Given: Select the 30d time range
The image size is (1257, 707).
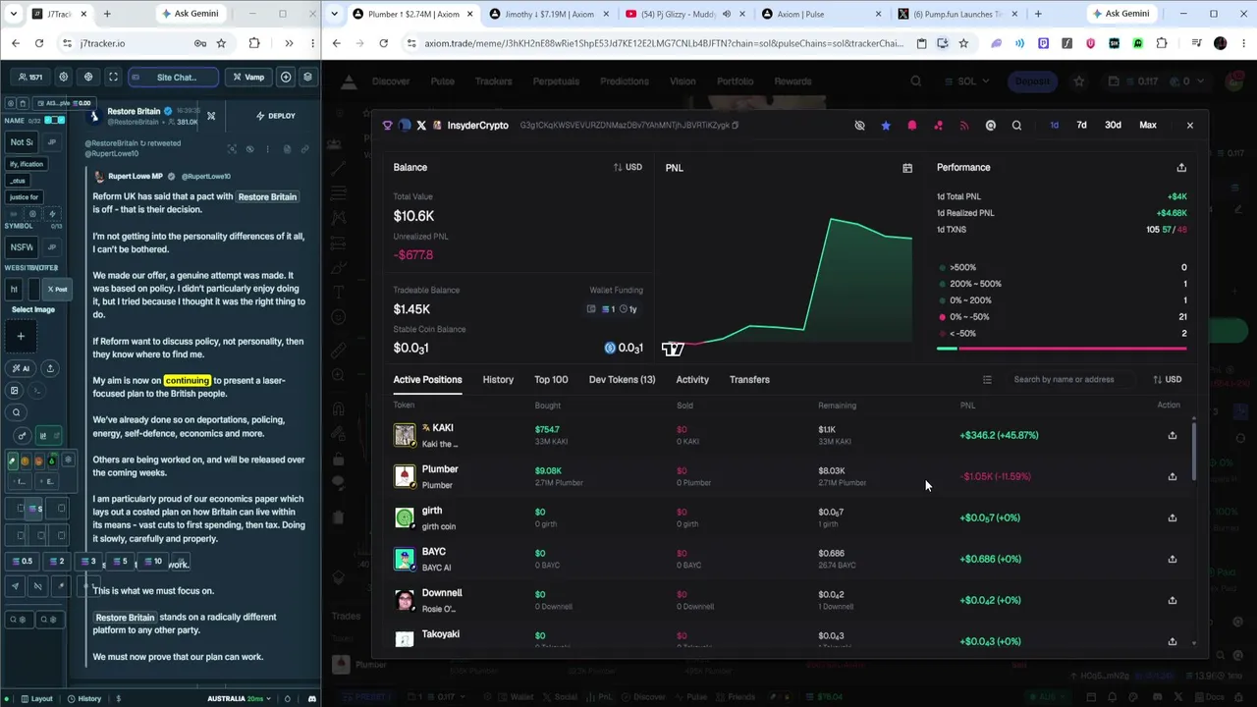Looking at the screenshot, I should tap(1113, 126).
